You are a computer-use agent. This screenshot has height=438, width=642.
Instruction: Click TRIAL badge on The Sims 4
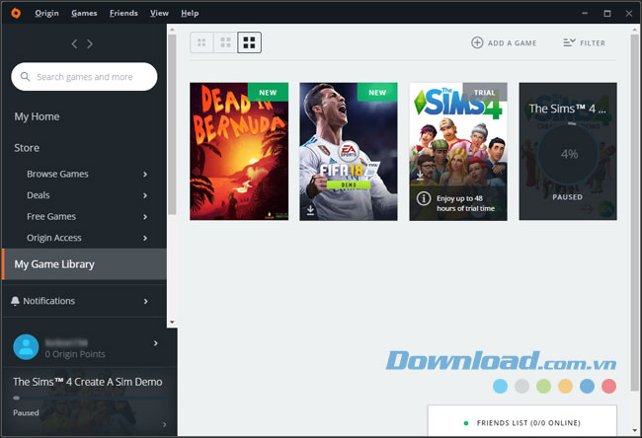click(485, 93)
